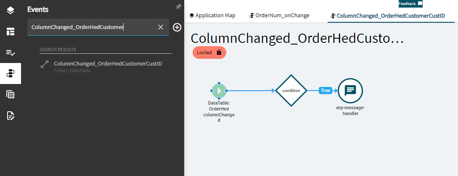
Task: Click the document edit sidebar icon
Action: point(11,116)
